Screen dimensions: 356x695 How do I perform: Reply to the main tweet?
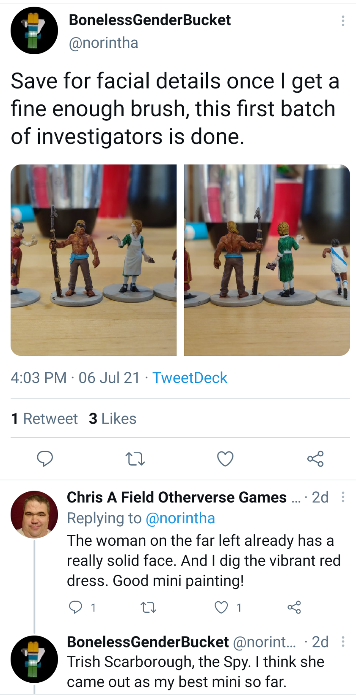click(45, 458)
